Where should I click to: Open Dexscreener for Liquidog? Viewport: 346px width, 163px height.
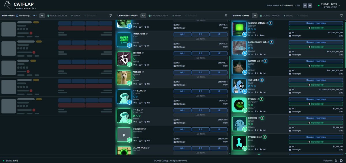coord(316,123)
